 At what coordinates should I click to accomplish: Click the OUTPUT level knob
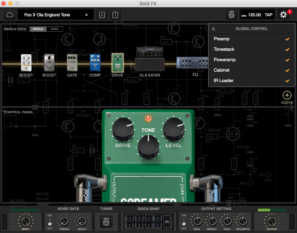[x=272, y=221]
